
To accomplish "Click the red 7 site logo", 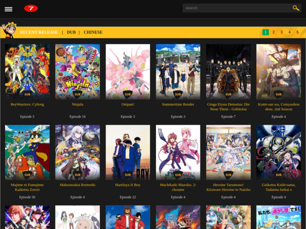I will point(31,8).
